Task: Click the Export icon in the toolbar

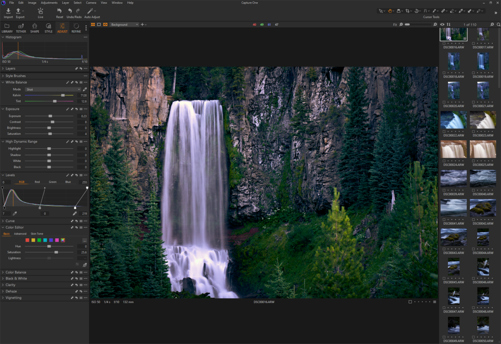Action: point(19,11)
